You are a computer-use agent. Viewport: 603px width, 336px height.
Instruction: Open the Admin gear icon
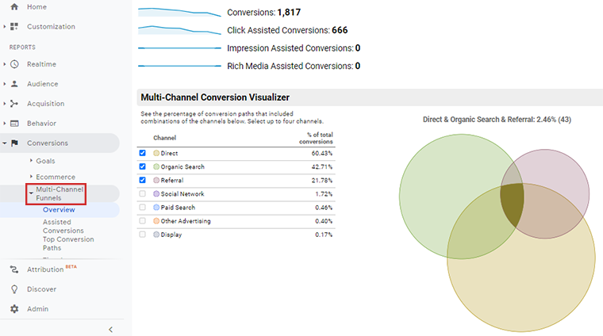pyautogui.click(x=14, y=309)
